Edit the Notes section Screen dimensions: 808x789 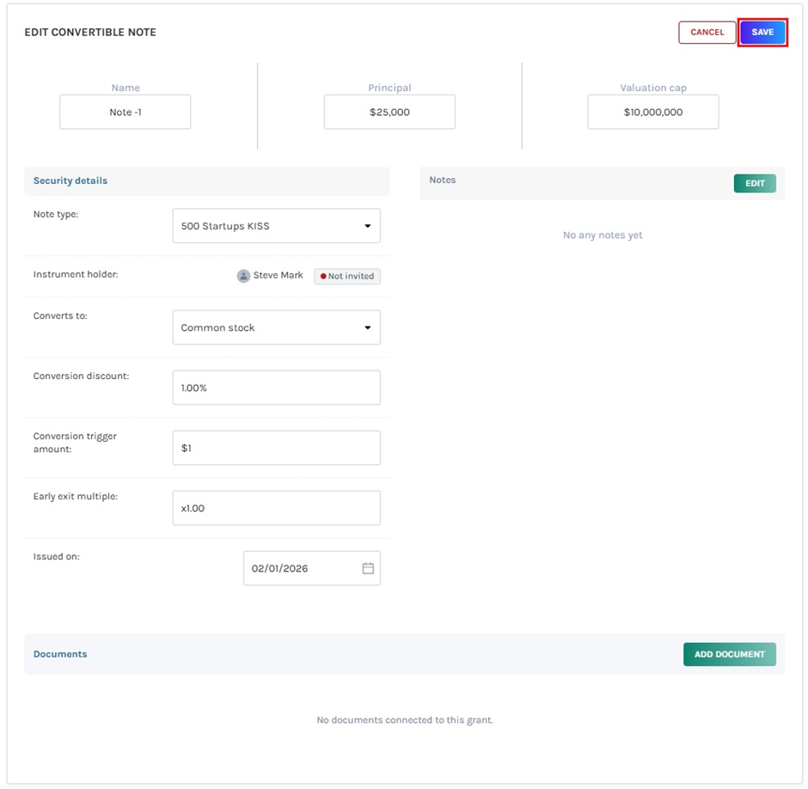[754, 183]
